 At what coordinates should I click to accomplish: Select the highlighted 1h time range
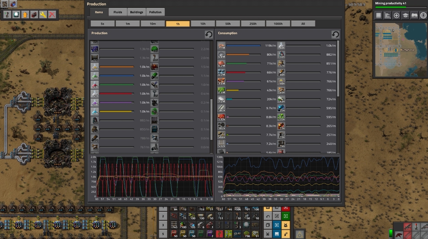coord(178,24)
